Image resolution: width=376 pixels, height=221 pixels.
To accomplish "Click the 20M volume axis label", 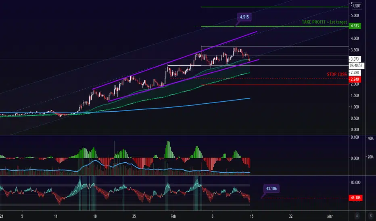I will (x=370, y=157).
